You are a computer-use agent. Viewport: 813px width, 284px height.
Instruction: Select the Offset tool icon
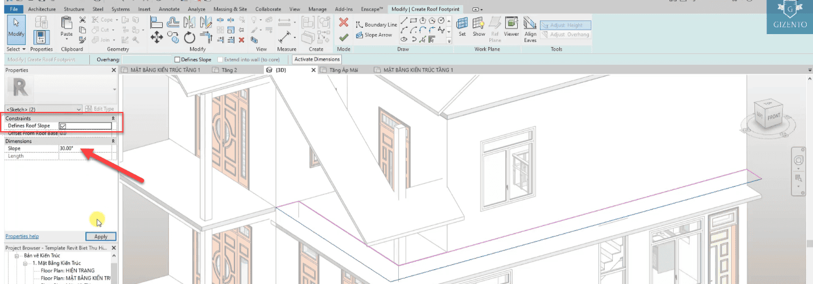pos(173,22)
